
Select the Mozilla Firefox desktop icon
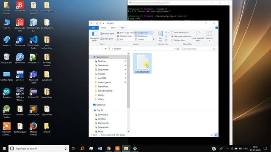(x=33, y=129)
